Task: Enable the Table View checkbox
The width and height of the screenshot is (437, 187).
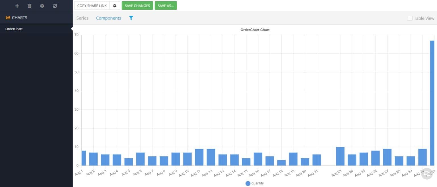Action: click(x=410, y=18)
